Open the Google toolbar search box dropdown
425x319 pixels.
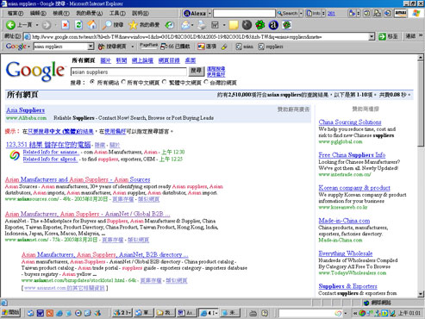pos(91,47)
